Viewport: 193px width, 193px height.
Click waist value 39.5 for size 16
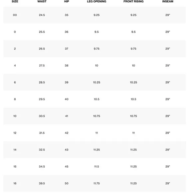[x=42, y=183]
